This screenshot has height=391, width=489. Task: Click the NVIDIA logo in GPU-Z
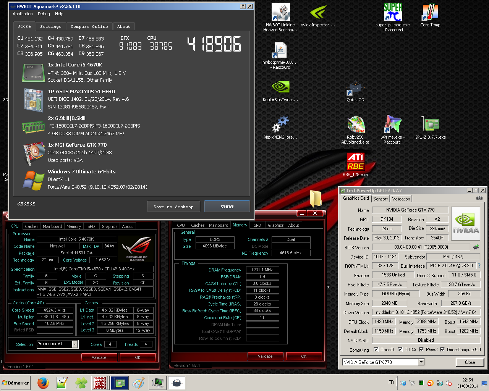pyautogui.click(x=466, y=223)
